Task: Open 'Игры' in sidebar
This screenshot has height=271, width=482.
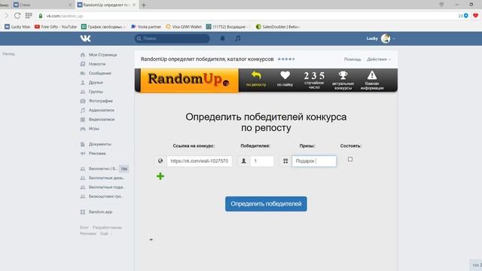Action: [x=93, y=129]
